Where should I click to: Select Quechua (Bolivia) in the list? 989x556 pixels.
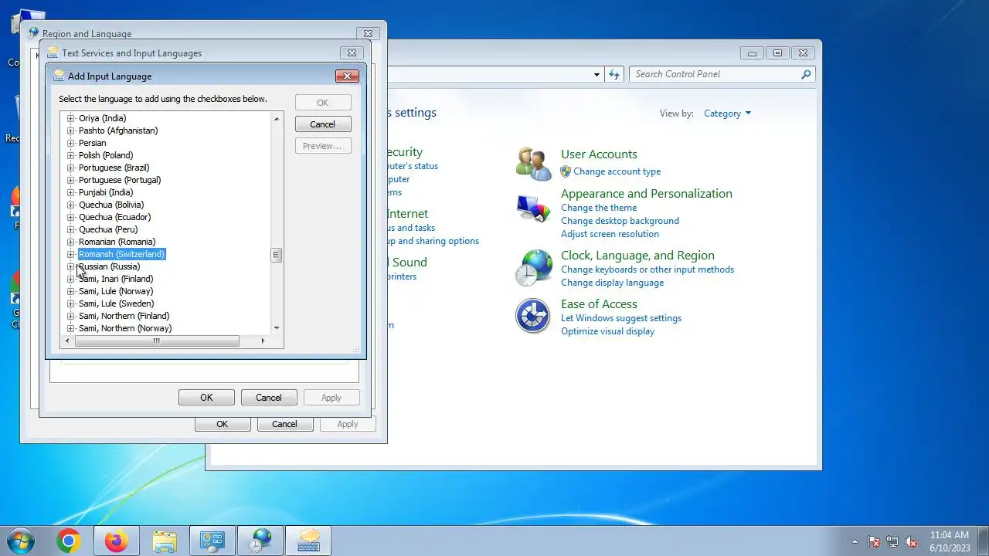(x=111, y=205)
